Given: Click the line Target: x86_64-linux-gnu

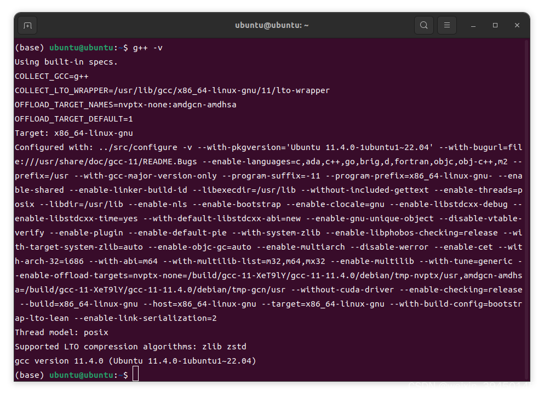Looking at the screenshot, I should (x=73, y=133).
